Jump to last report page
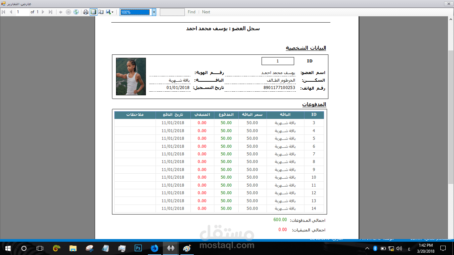 51,12
